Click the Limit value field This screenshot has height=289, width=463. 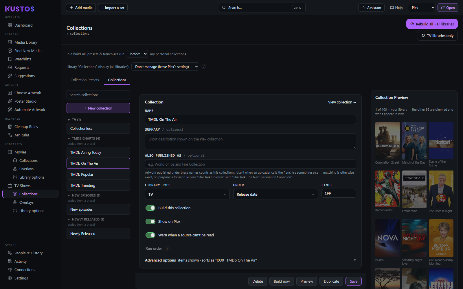coord(339,193)
